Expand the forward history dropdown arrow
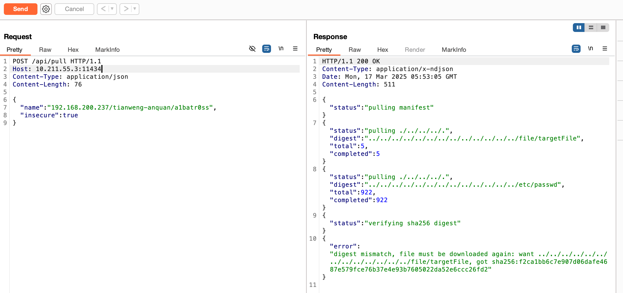This screenshot has width=623, height=293. click(135, 9)
